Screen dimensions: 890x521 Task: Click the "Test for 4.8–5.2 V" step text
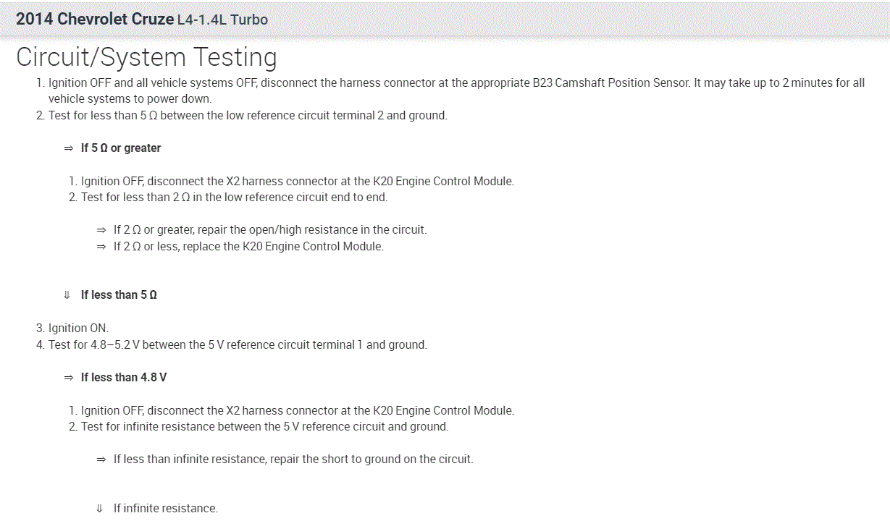coord(238,345)
